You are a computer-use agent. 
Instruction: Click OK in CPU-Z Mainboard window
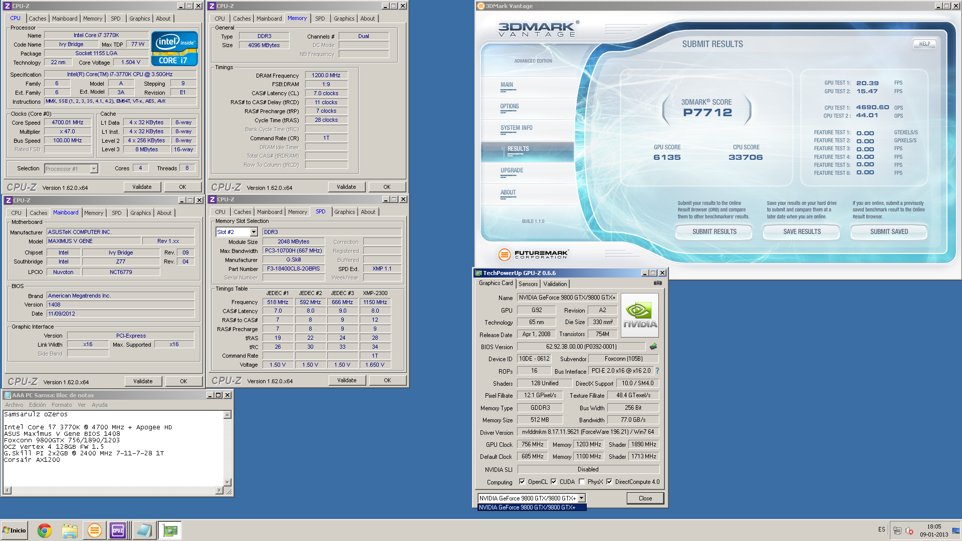pos(184,381)
